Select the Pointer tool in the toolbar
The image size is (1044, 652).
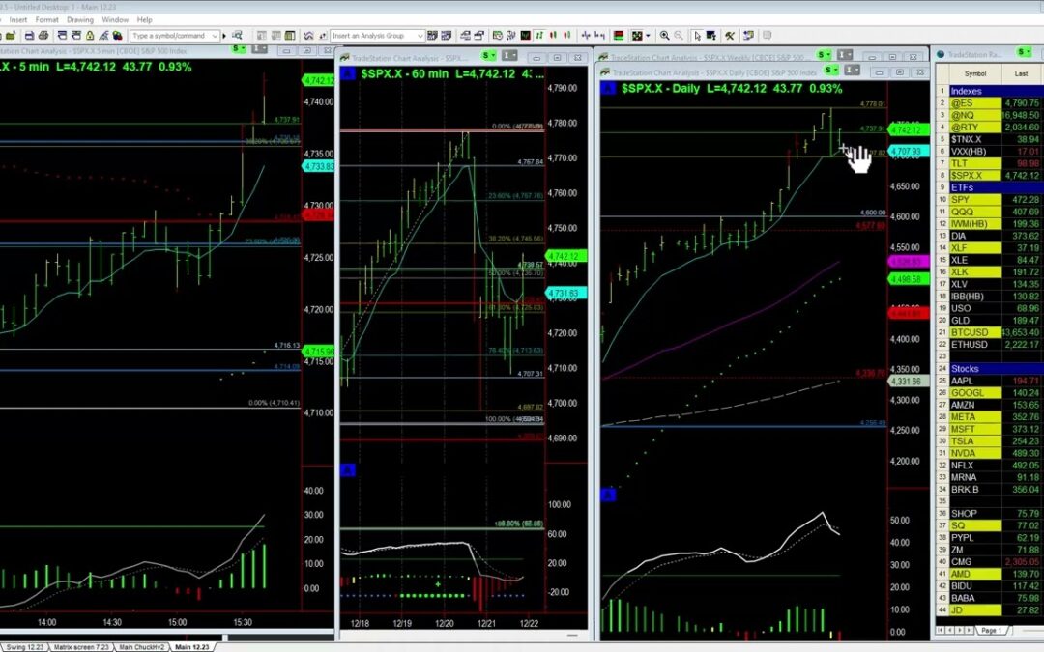pyautogui.click(x=697, y=35)
